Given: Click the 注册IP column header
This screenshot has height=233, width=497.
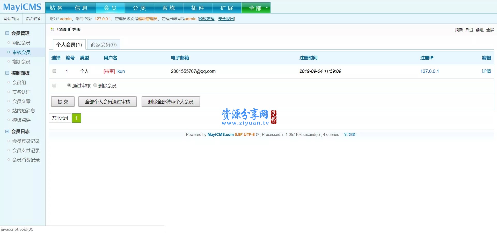Looking at the screenshot, I should tap(427, 58).
